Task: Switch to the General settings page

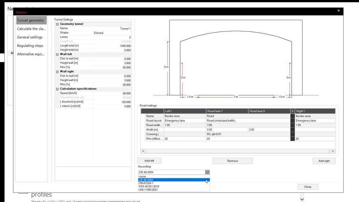Action: point(30,37)
